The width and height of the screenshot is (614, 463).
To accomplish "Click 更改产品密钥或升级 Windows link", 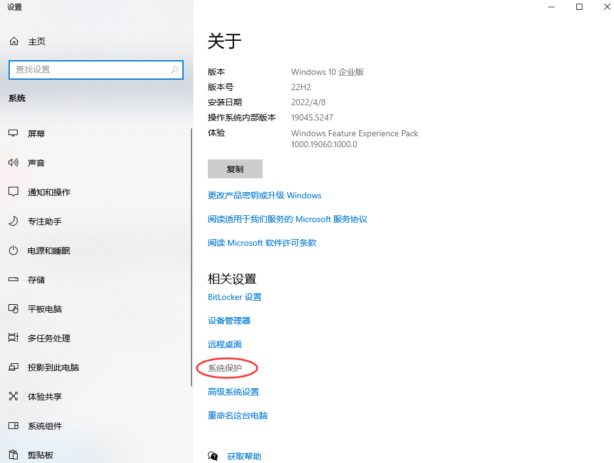I will click(x=264, y=195).
